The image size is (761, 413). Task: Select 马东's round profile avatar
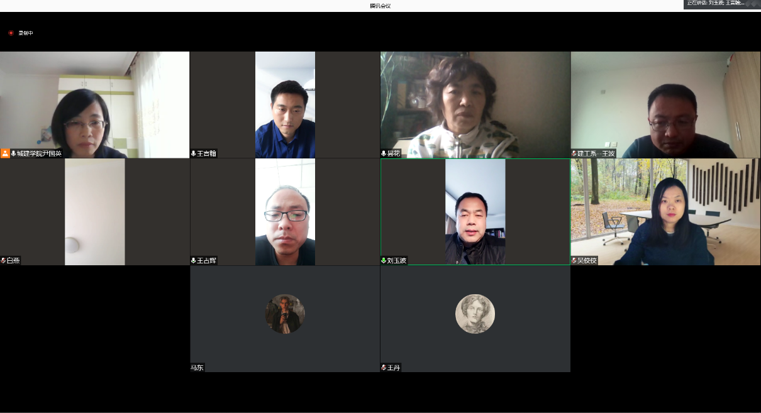[285, 314]
